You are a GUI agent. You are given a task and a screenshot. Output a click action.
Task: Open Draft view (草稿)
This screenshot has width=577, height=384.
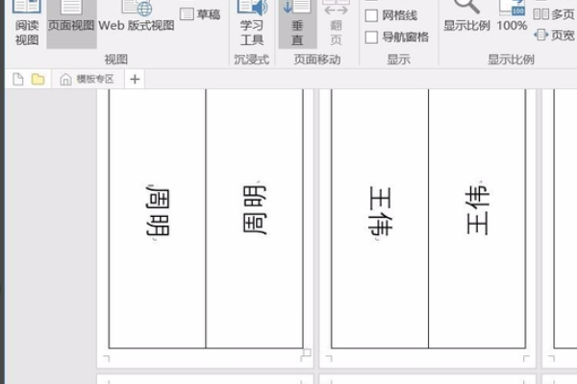click(200, 14)
